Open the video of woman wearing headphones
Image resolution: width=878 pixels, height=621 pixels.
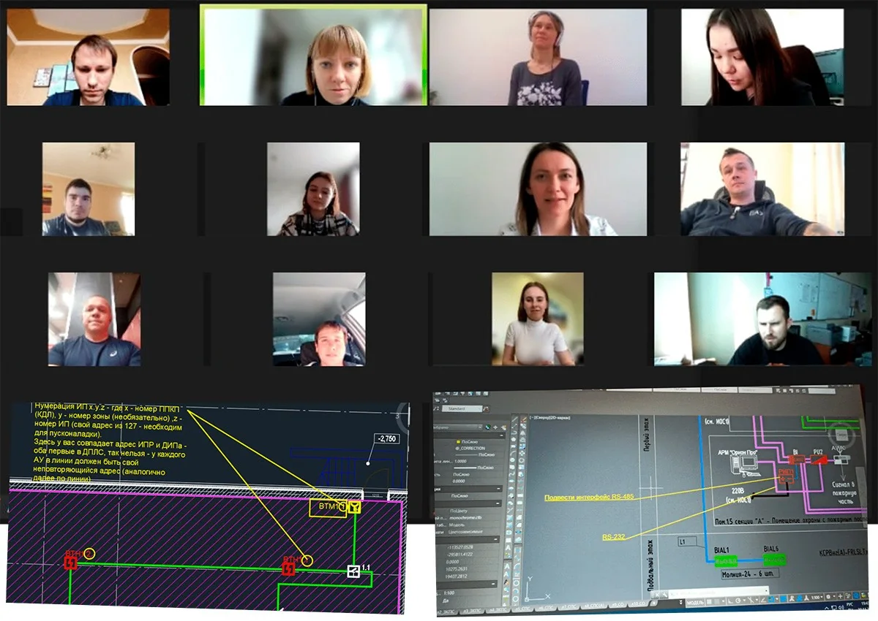538,57
